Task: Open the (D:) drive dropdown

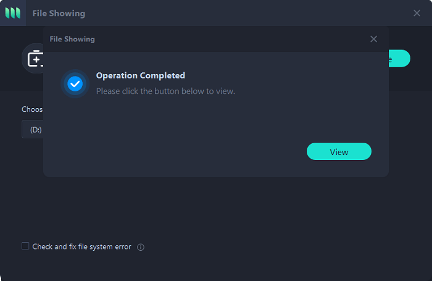Action: point(33,130)
